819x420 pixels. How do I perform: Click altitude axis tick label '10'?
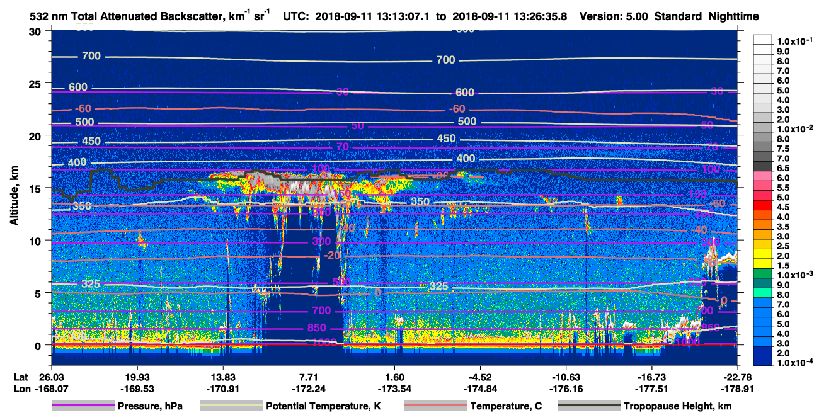click(37, 241)
